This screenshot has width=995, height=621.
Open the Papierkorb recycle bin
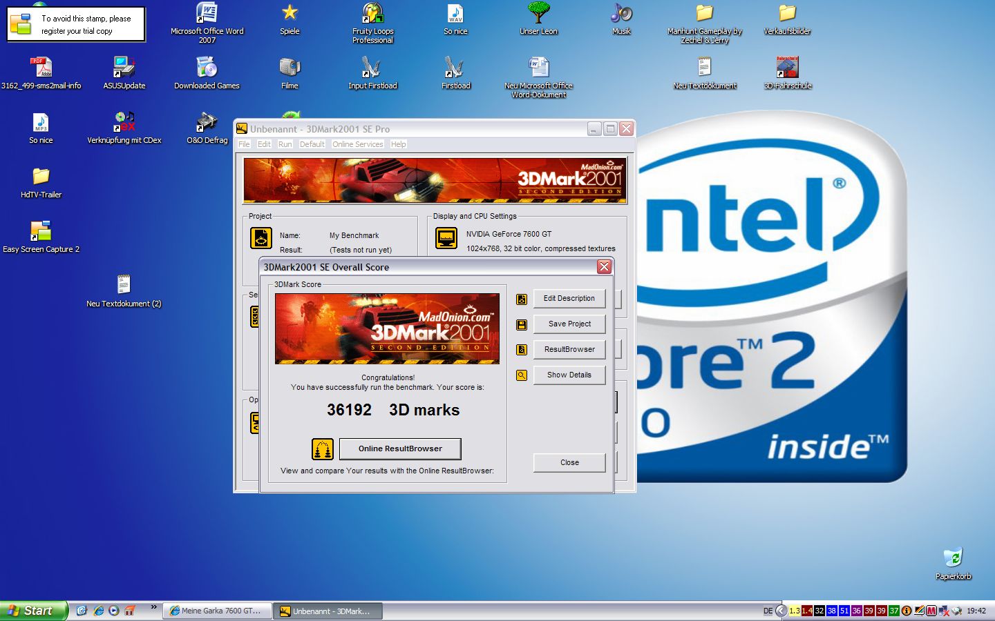coord(953,564)
